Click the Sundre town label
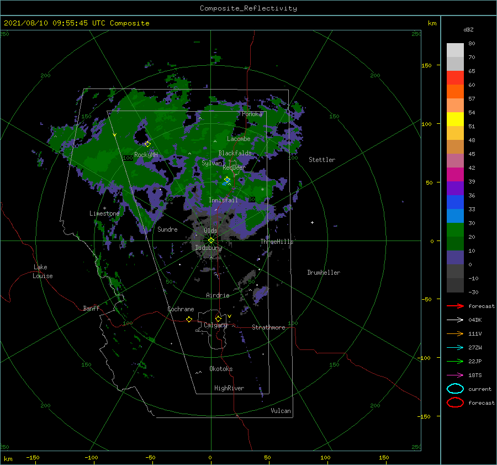Image resolution: width=497 pixels, height=465 pixels. (167, 229)
